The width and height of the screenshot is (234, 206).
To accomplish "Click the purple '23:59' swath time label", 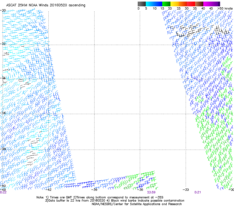I will pyautogui.click(x=151, y=192).
